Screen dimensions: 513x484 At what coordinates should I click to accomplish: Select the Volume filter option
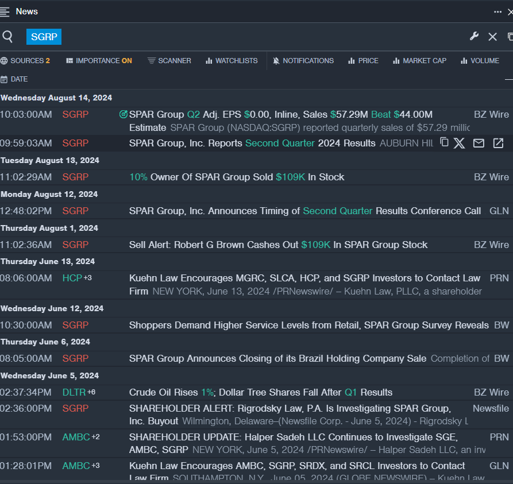click(x=480, y=61)
